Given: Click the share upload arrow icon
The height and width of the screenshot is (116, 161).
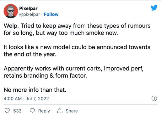Looking at the screenshot, I should click(x=60, y=111).
